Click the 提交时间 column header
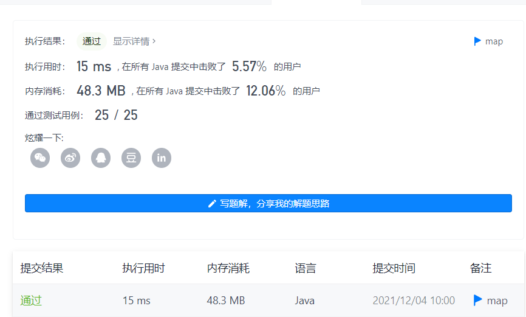Image resolution: width=526 pixels, height=317 pixels. 394,268
